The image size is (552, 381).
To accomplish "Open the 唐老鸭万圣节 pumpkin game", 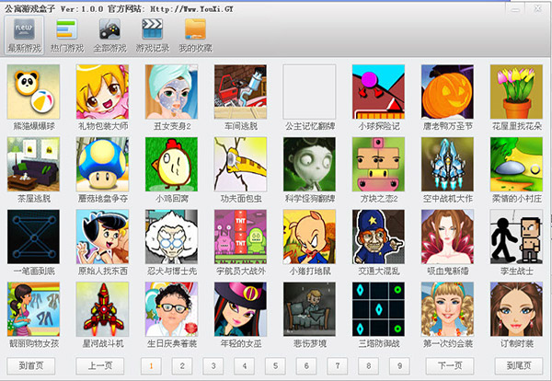I will pos(447,91).
